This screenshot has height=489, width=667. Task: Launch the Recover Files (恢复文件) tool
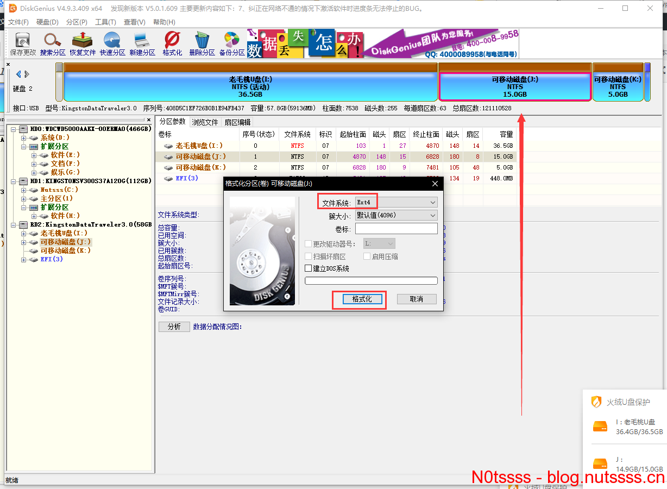coord(83,44)
